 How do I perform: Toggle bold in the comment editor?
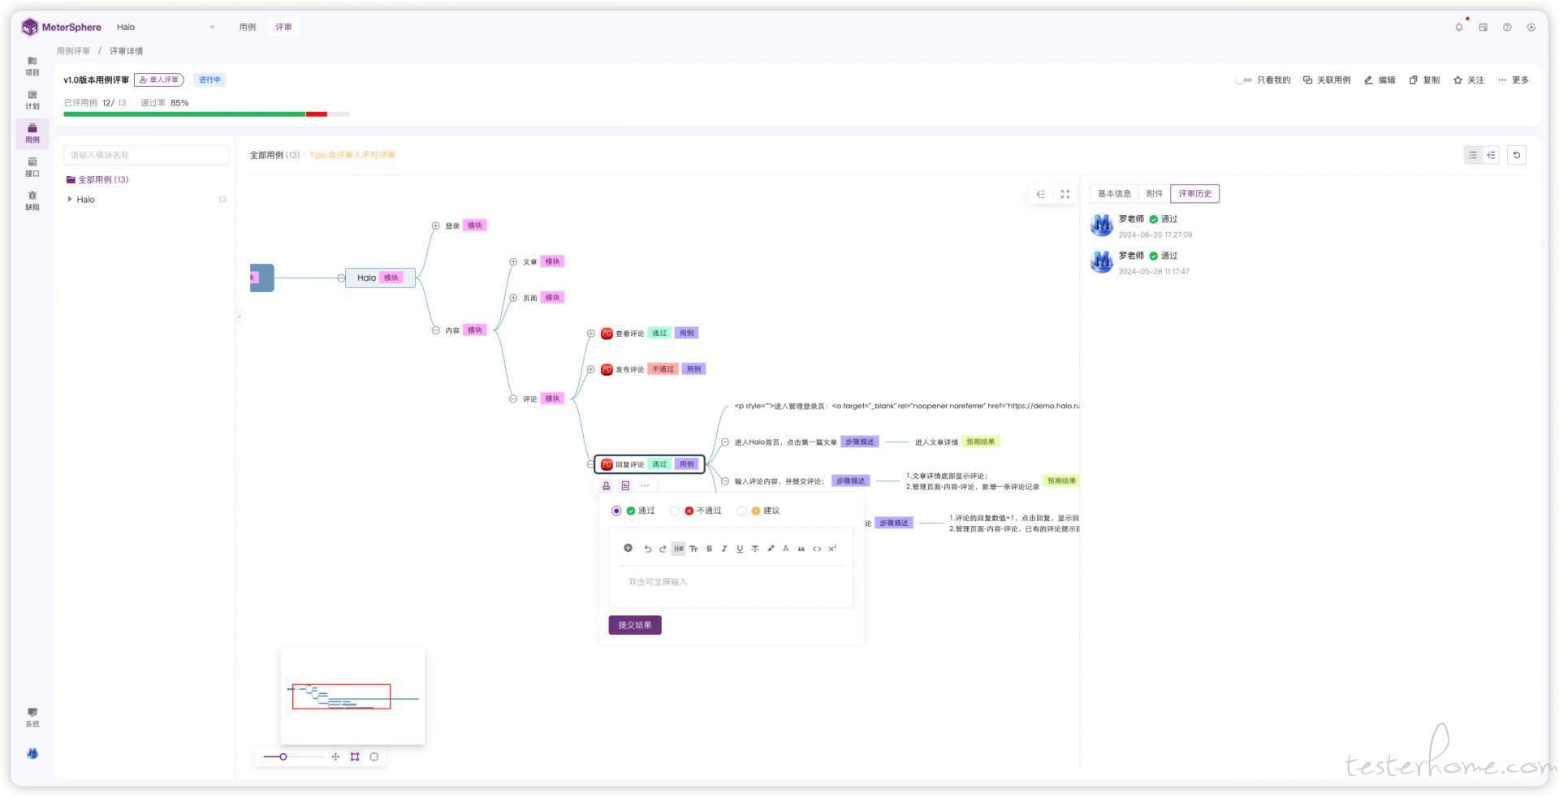pyautogui.click(x=709, y=549)
